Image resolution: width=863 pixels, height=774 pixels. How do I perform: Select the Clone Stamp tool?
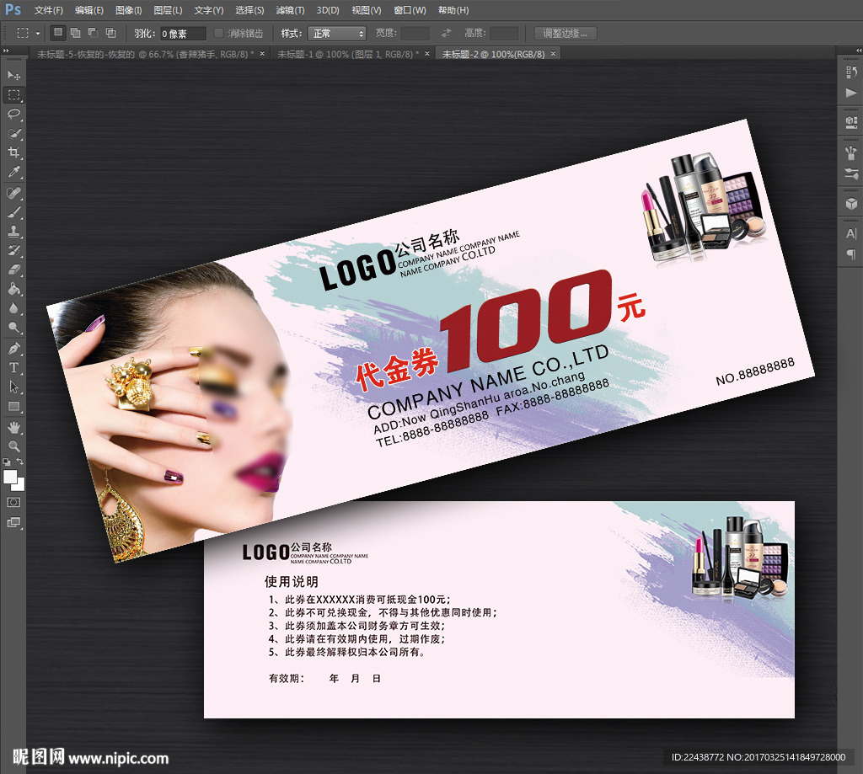click(13, 232)
